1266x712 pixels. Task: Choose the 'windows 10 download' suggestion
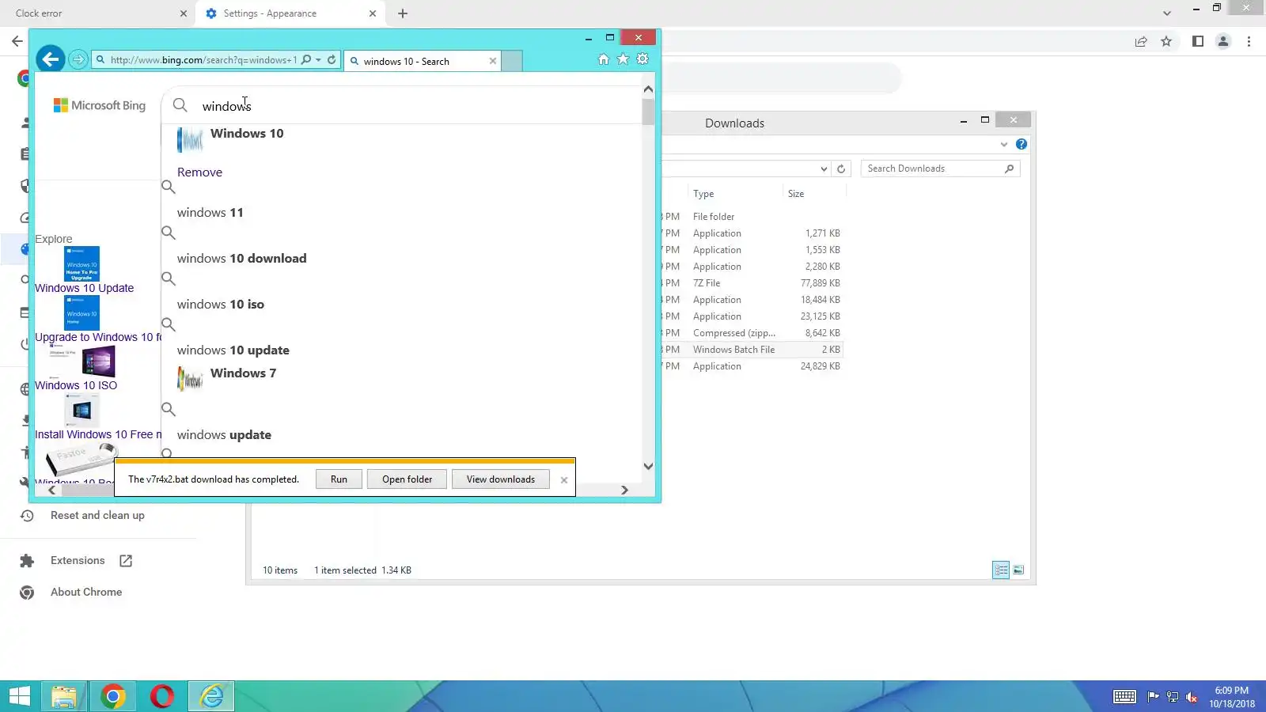(x=241, y=259)
